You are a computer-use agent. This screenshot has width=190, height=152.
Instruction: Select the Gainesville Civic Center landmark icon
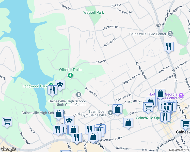pyautogui.click(x=170, y=34)
